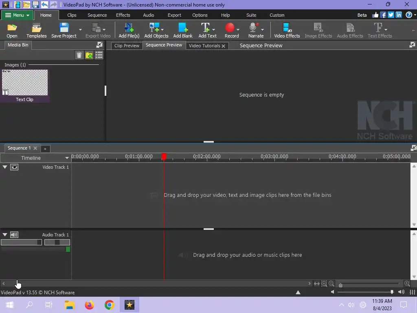Switch to the Video Tutorials tab
The image size is (417, 313).
click(x=204, y=46)
